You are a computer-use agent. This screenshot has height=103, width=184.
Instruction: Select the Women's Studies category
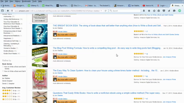9,48
